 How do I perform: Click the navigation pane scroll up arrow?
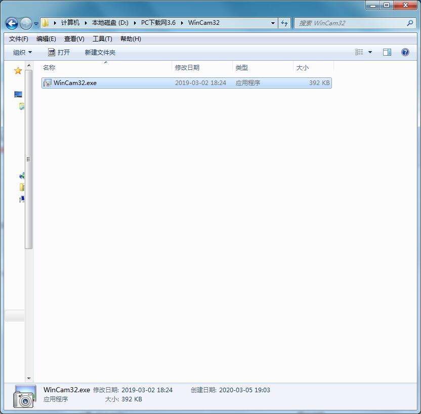[x=29, y=65]
